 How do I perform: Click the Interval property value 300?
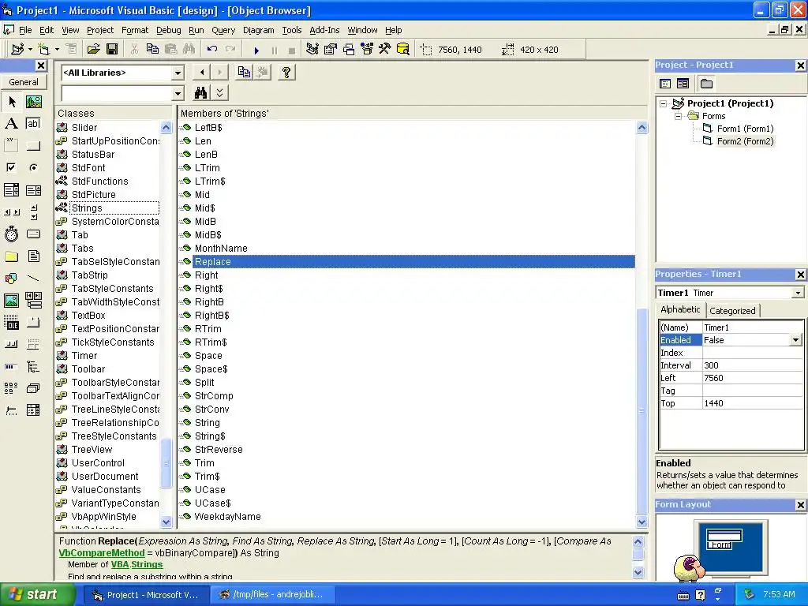pos(752,365)
